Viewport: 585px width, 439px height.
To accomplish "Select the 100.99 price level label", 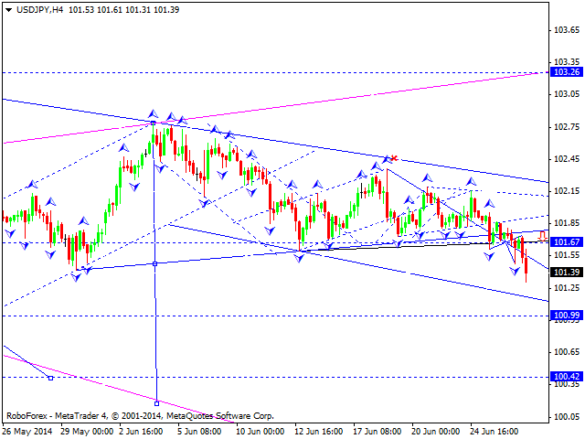I will coord(567,316).
